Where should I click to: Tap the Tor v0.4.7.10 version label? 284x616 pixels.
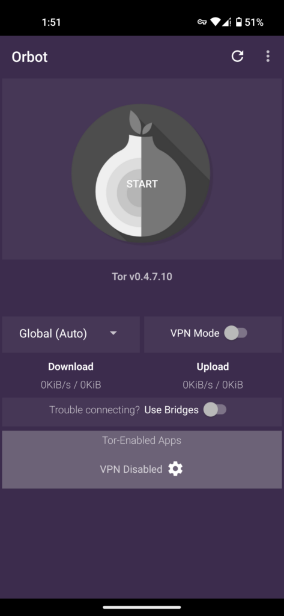click(142, 277)
